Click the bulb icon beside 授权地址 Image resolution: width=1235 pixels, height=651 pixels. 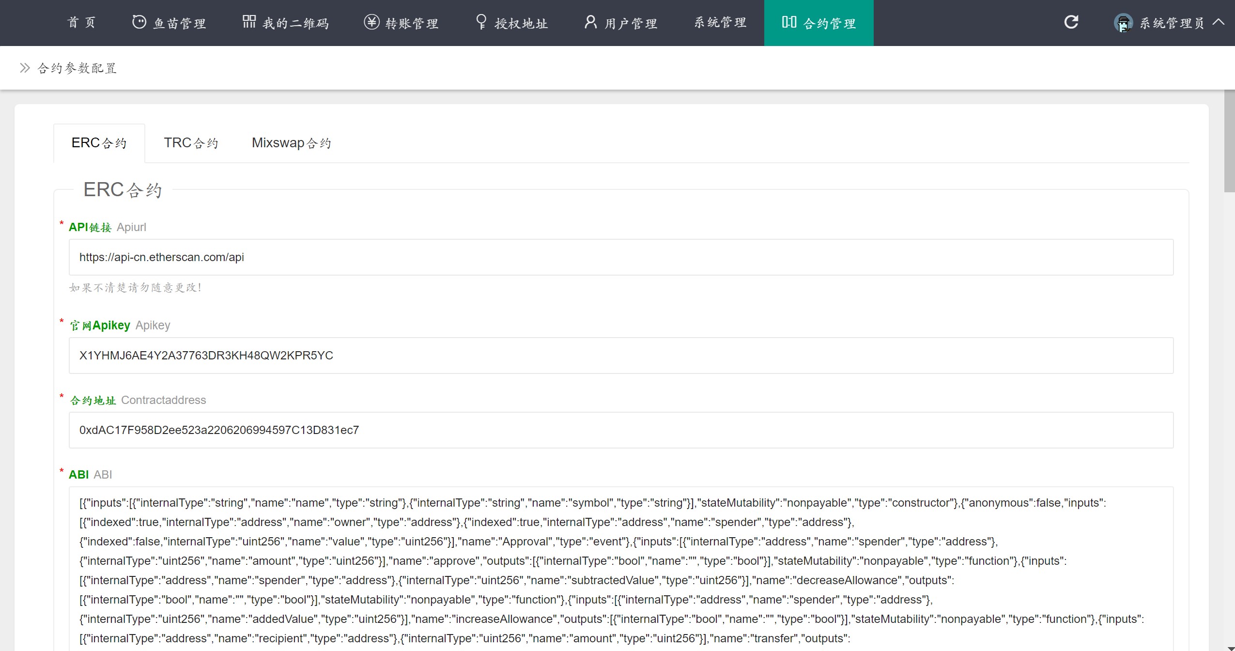point(480,22)
